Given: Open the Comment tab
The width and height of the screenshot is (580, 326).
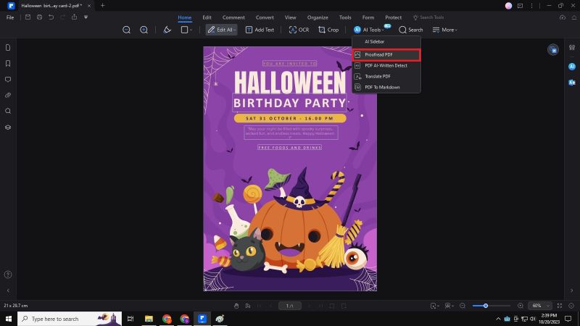Looking at the screenshot, I should point(233,17).
